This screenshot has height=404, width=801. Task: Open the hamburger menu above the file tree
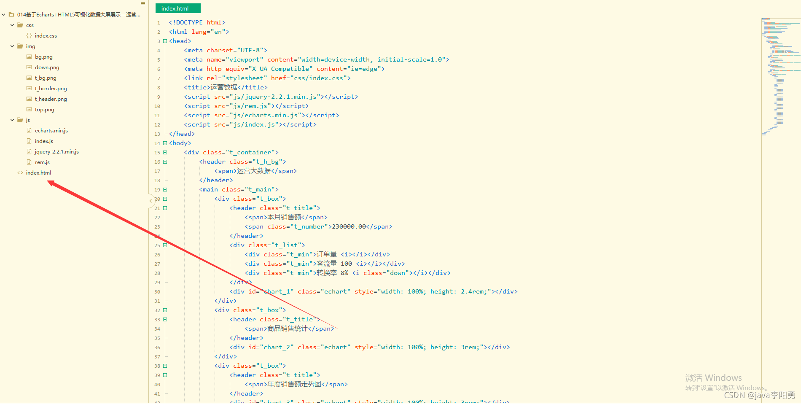coord(142,3)
